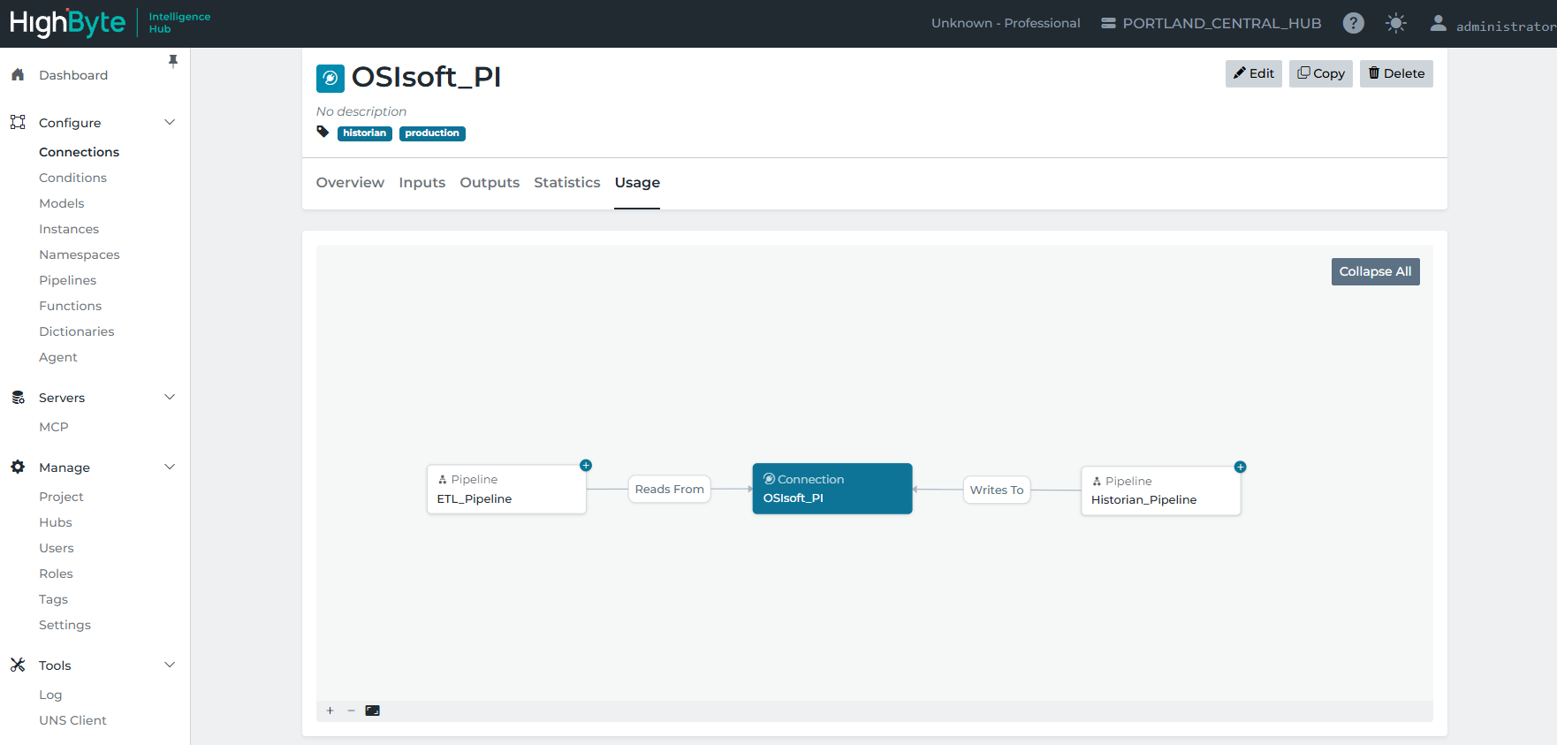Expand the Historian_Pipeline node plus icon
The width and height of the screenshot is (1557, 745).
point(1241,467)
